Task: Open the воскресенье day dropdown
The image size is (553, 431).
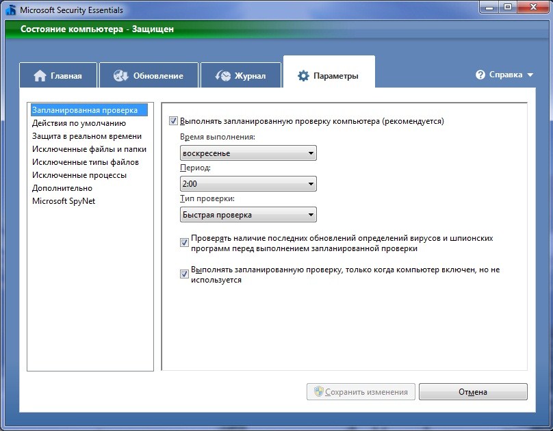Action: pos(248,153)
